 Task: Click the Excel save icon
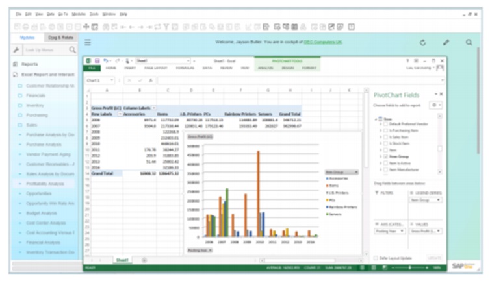(97, 61)
